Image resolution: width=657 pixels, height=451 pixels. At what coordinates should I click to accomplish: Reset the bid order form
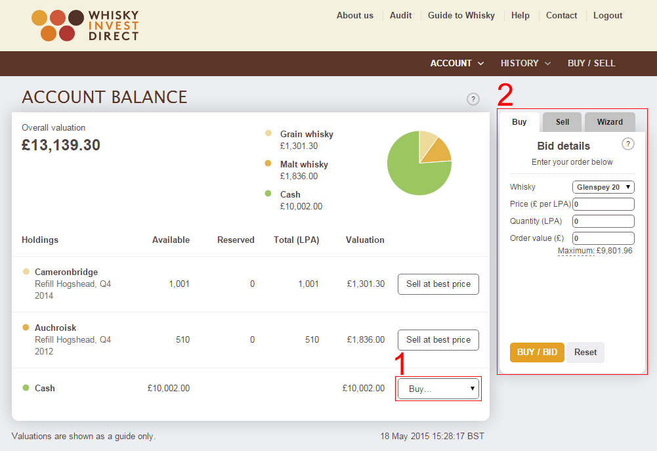[x=585, y=352]
